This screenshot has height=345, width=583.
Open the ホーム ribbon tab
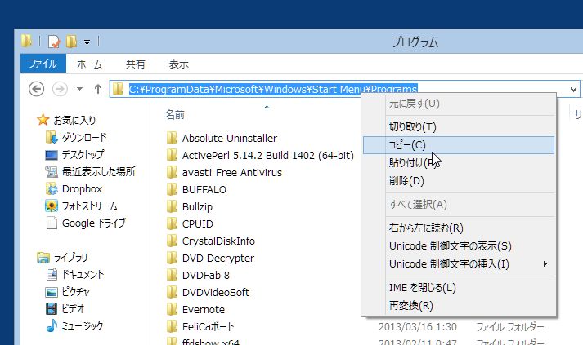89,64
